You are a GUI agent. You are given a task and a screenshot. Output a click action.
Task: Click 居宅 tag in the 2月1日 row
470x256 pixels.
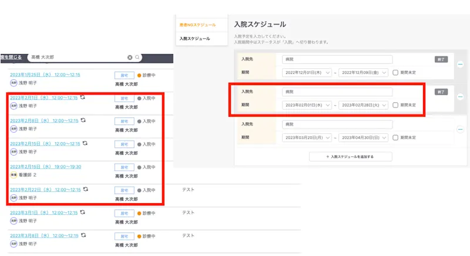point(125,99)
